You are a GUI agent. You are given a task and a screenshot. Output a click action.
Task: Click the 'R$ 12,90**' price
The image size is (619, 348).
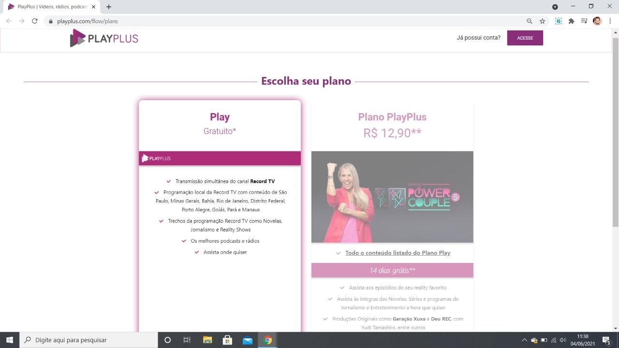[x=392, y=133]
